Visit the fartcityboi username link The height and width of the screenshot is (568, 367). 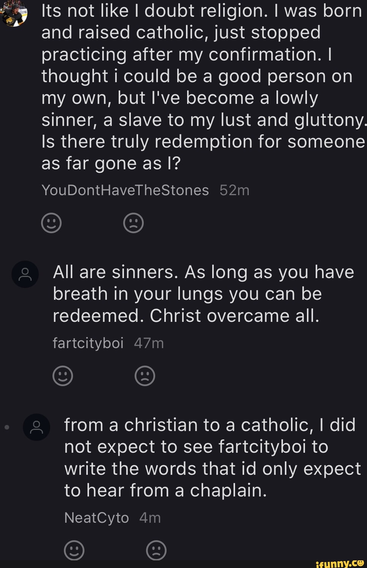[88, 343]
